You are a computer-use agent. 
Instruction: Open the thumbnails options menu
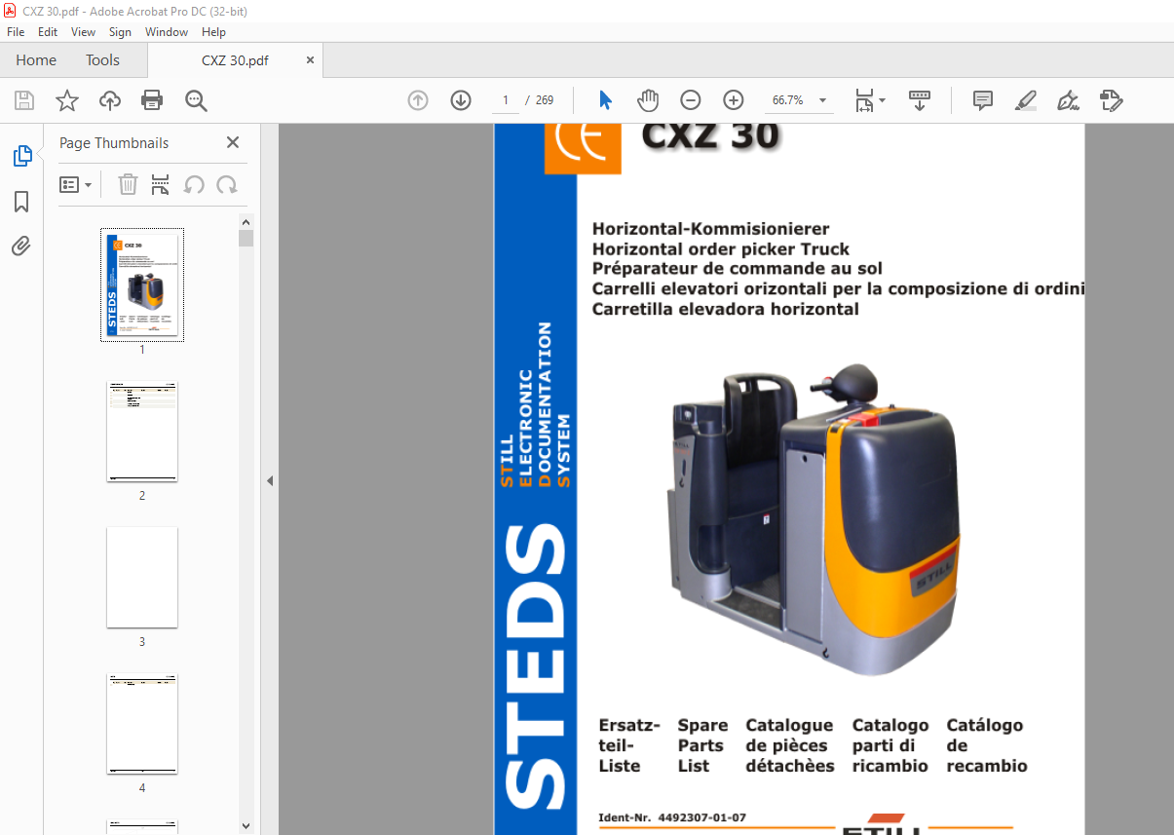75,184
